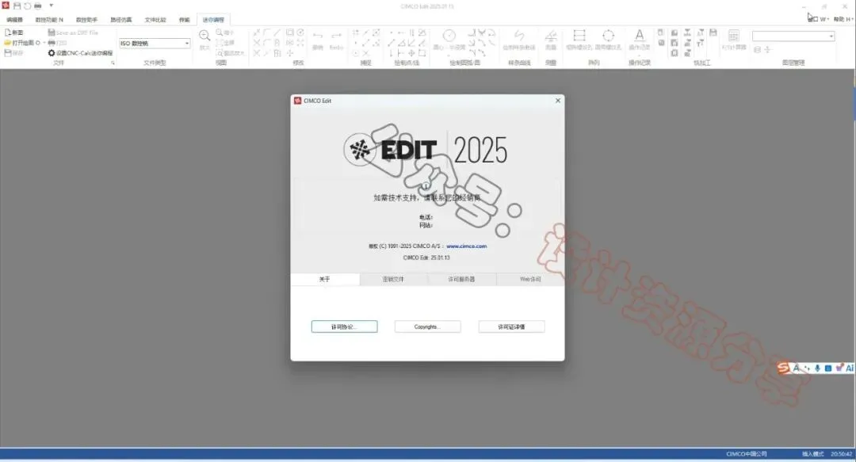Expand the 文件 group dialog launcher

(x=113, y=63)
